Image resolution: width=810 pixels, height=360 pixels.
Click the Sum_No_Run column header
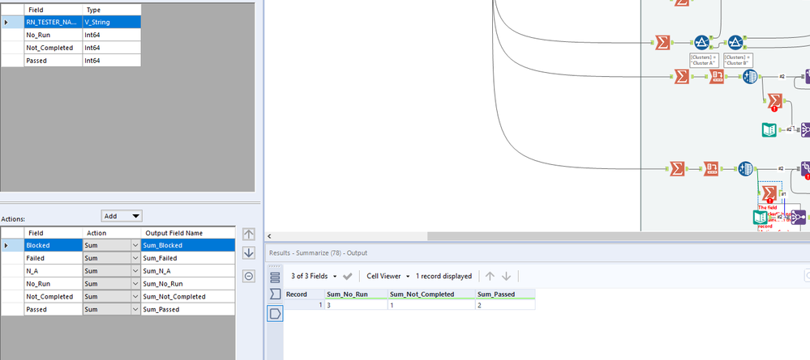coord(356,294)
